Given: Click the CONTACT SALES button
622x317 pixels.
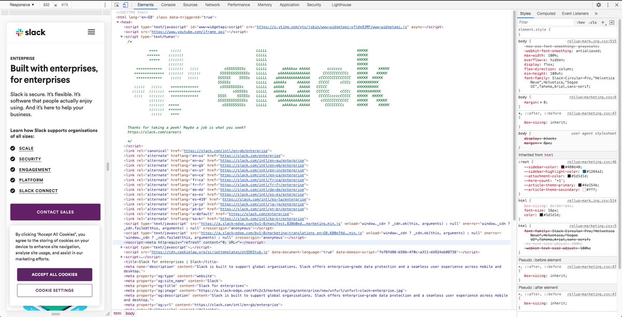Looking at the screenshot, I should 55,212.
